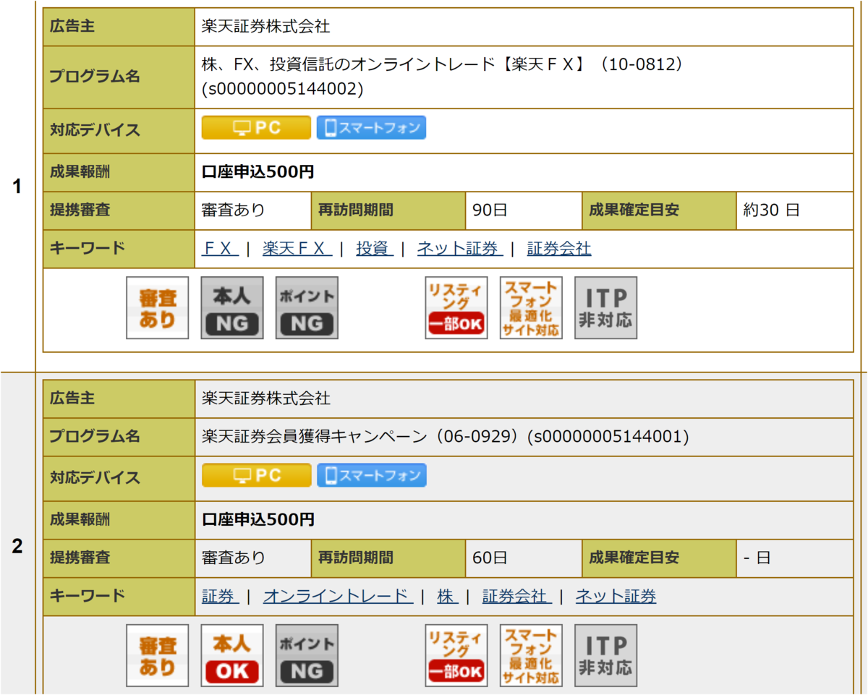The width and height of the screenshot is (868, 695).
Task: Click 審査あり text value in program 1
Action: pos(234,210)
